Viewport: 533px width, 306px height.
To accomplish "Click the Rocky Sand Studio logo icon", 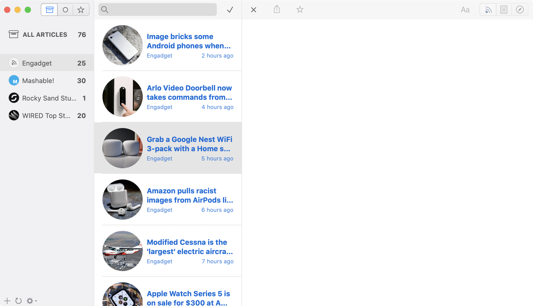I will pyautogui.click(x=14, y=98).
